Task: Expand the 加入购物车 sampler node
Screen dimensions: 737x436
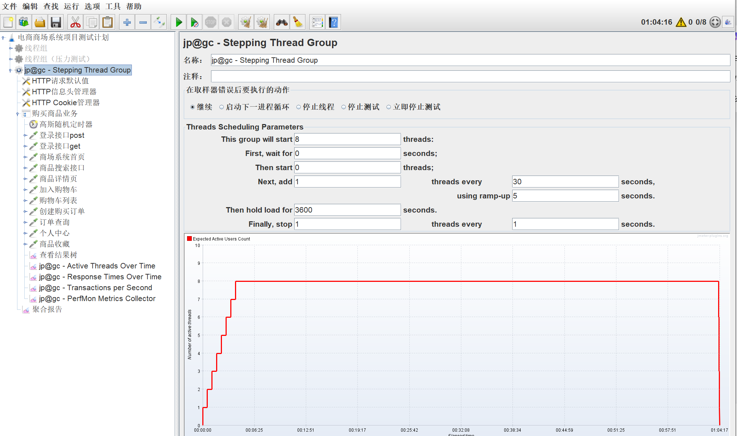Action: (25, 190)
